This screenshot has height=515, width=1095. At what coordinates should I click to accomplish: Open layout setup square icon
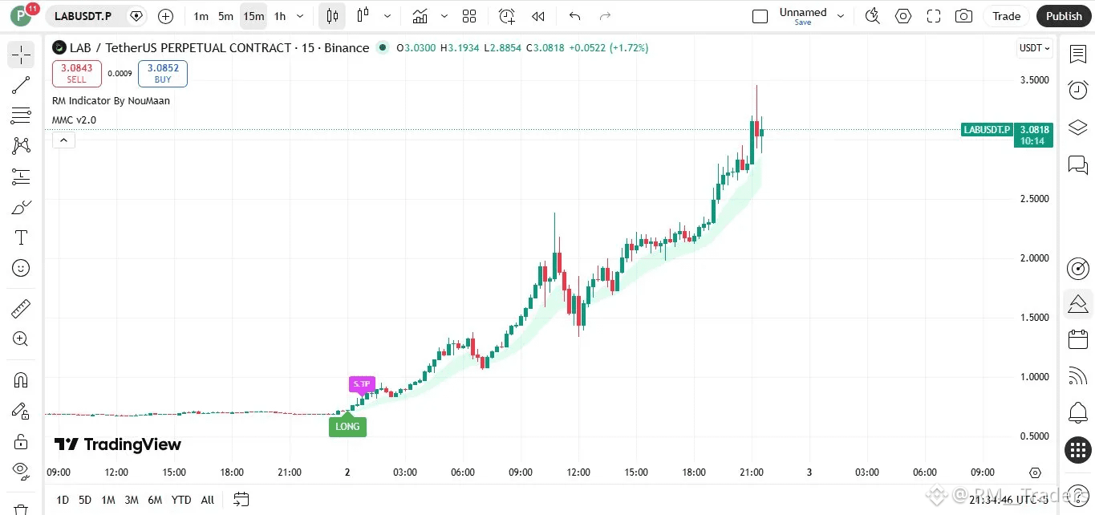759,16
